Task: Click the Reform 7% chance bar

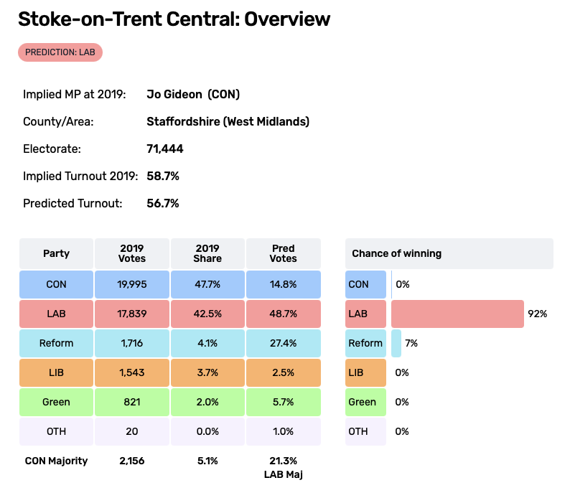Action: pos(396,343)
